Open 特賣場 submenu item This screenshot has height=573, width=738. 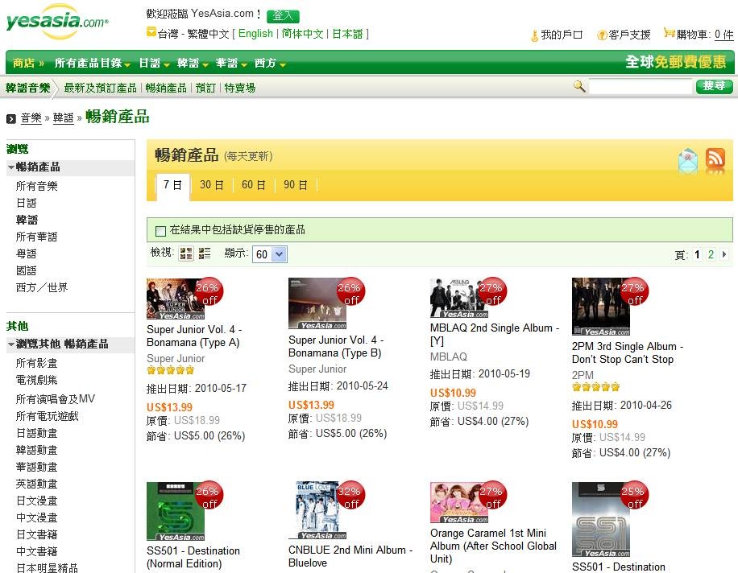click(240, 88)
